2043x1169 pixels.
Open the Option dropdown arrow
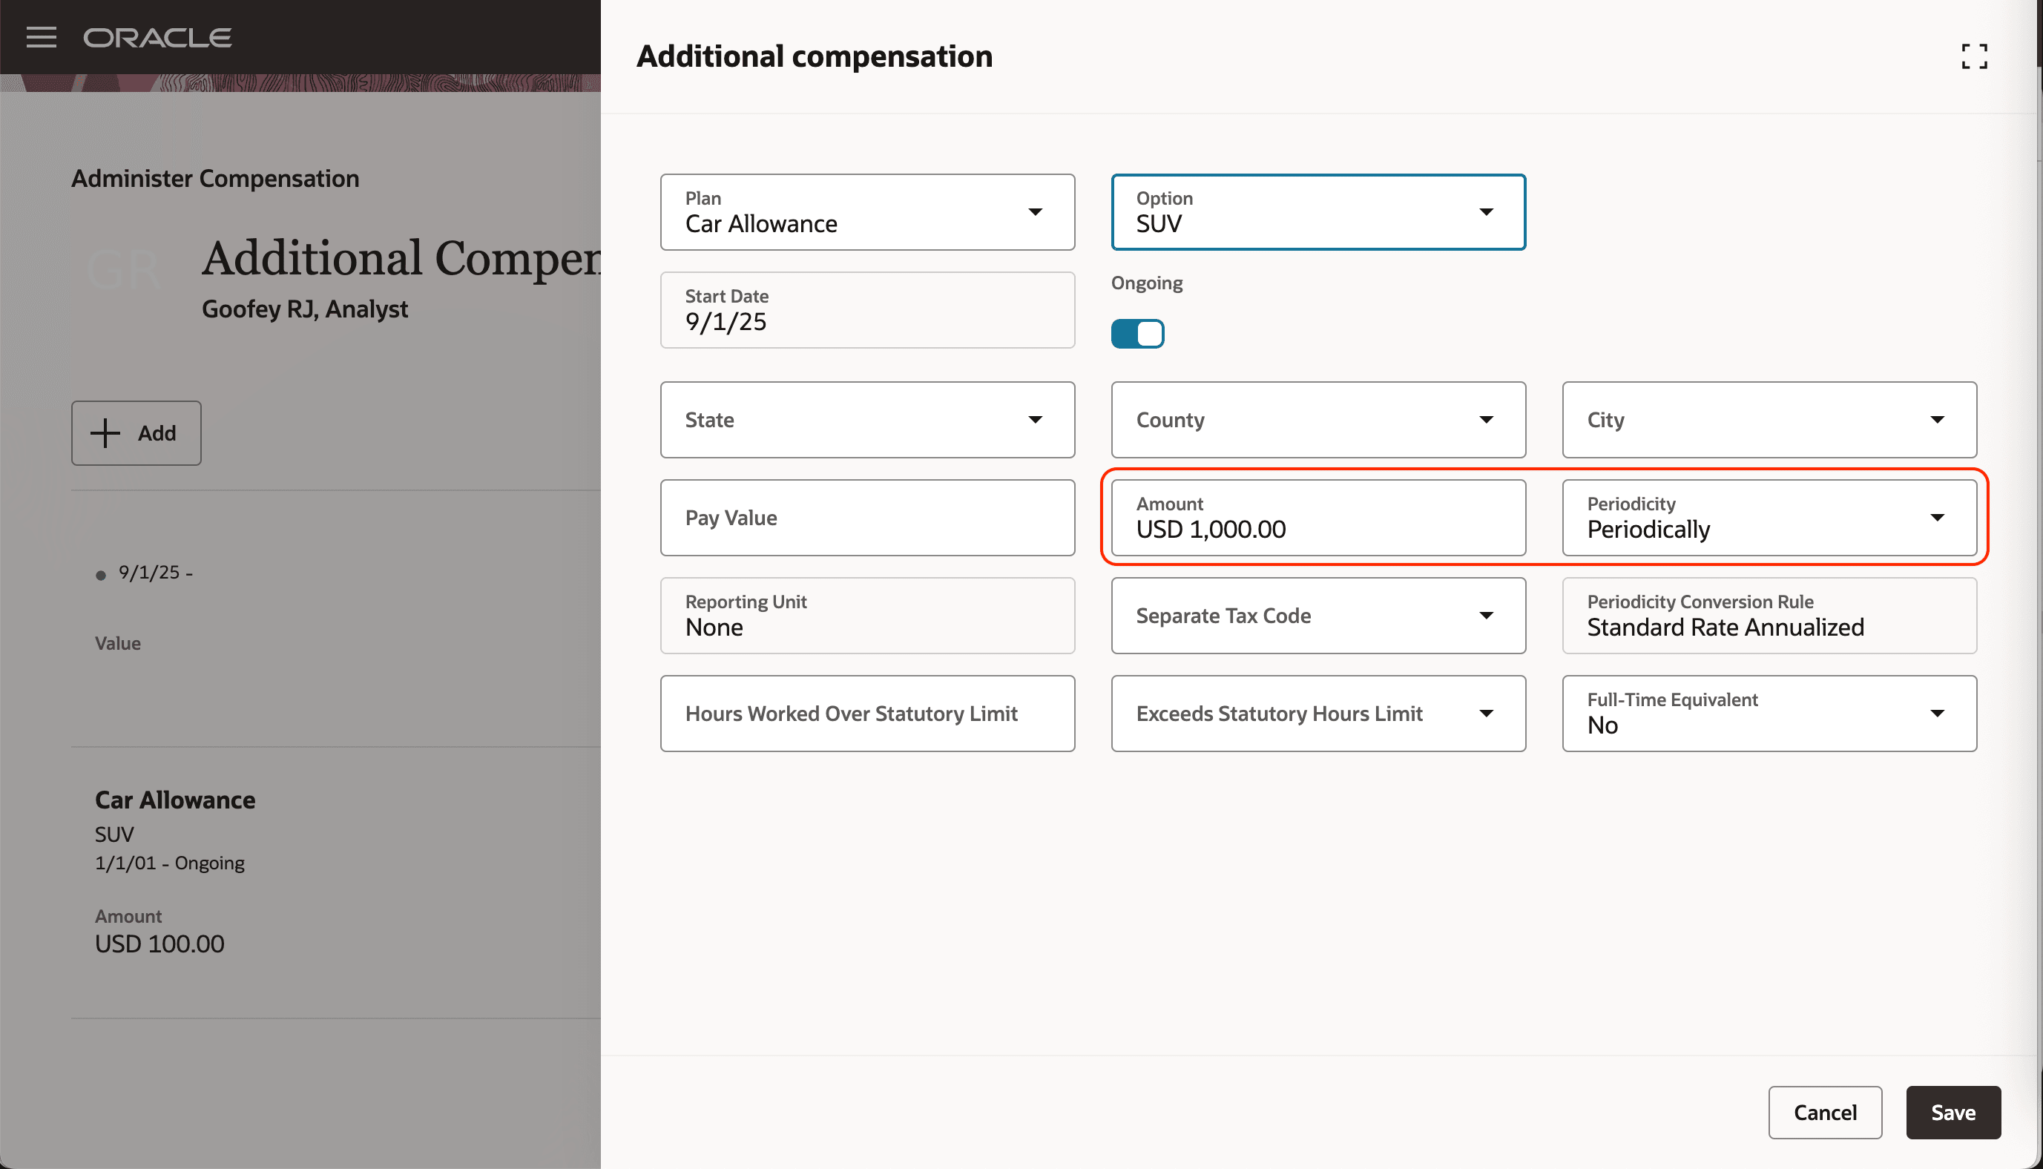1487,212
